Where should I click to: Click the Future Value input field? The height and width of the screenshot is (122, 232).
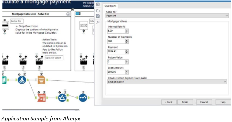[116, 62]
